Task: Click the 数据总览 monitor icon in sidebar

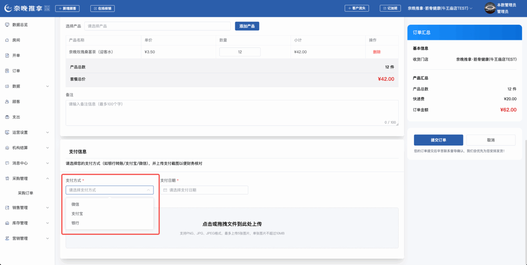Action: pyautogui.click(x=7, y=25)
